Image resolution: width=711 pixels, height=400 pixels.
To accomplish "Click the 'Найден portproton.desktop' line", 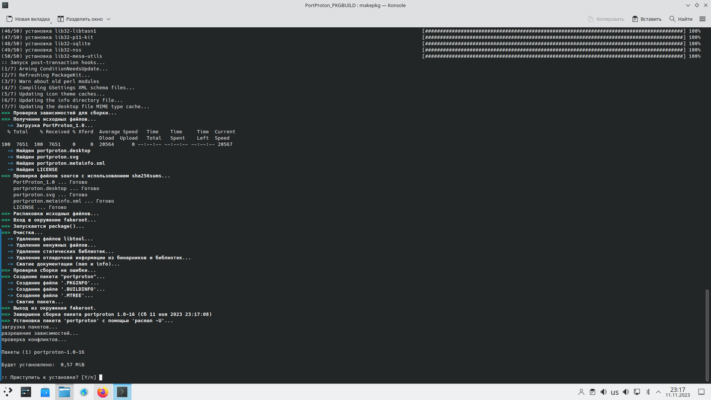I will [49, 151].
